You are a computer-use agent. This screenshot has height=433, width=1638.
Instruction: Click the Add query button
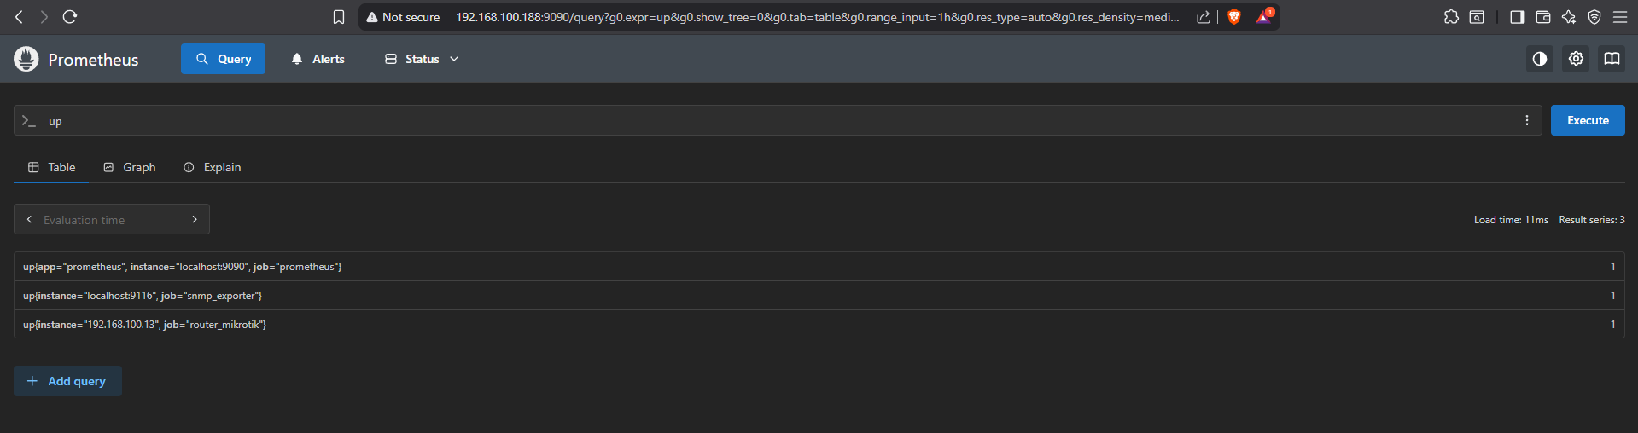click(67, 381)
